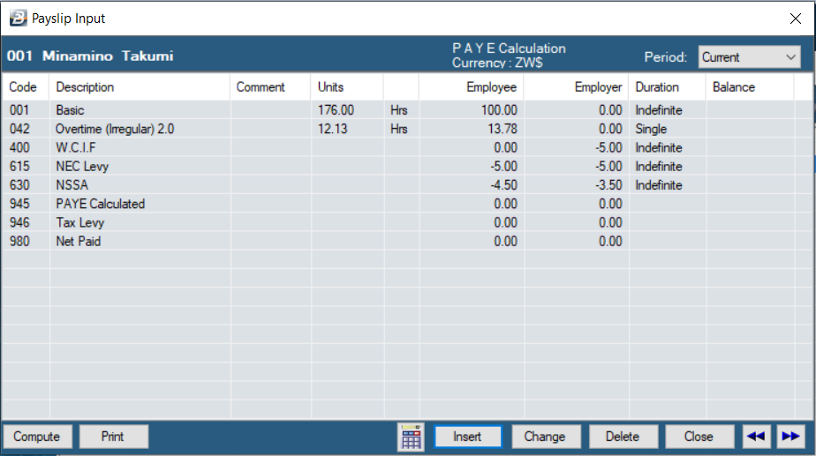This screenshot has width=816, height=456.
Task: Click the Hrs unit label in Overtime row
Action: tap(399, 129)
